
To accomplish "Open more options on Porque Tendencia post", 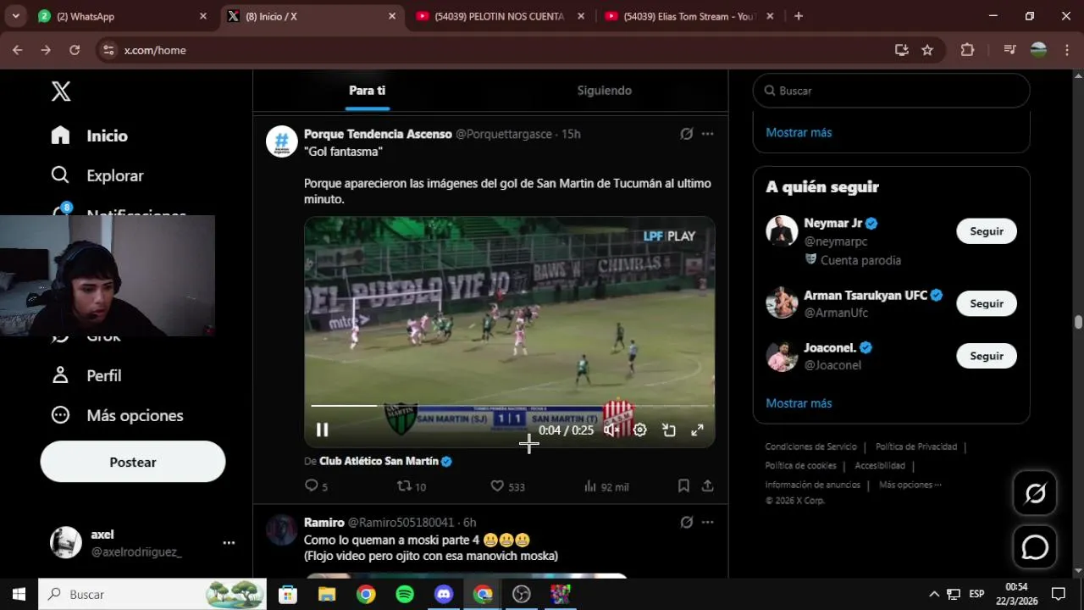I will click(x=708, y=134).
